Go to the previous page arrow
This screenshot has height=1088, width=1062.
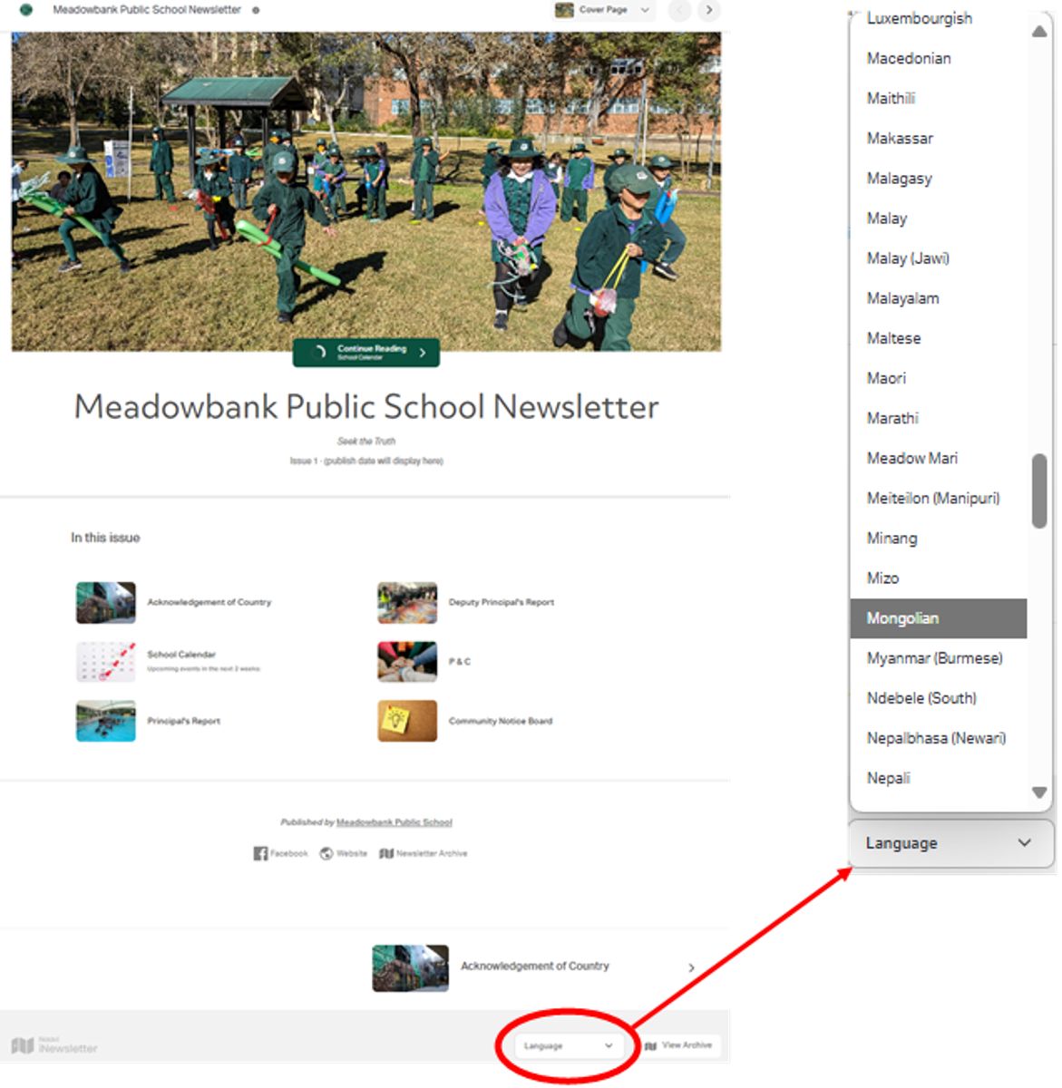678,10
